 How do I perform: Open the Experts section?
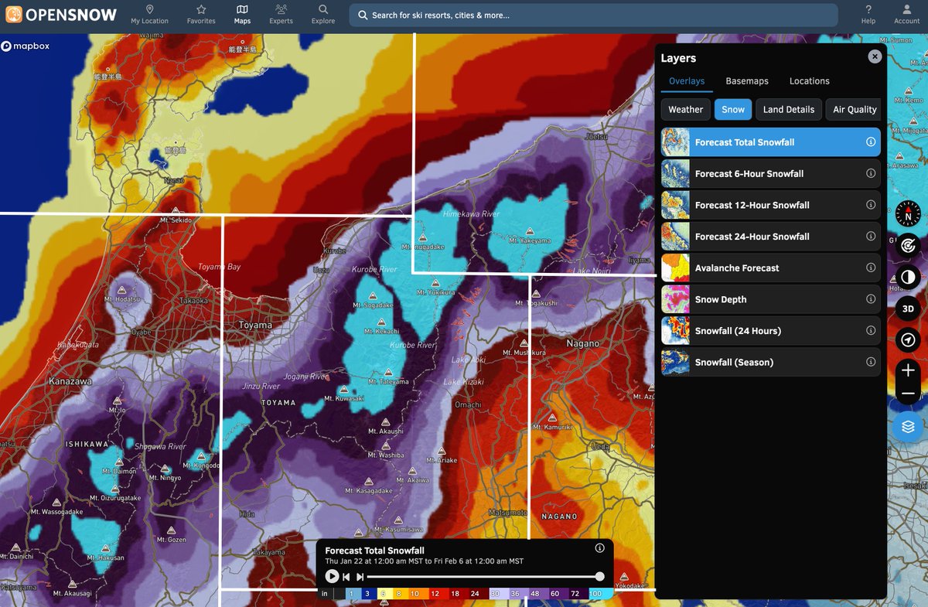coord(281,15)
